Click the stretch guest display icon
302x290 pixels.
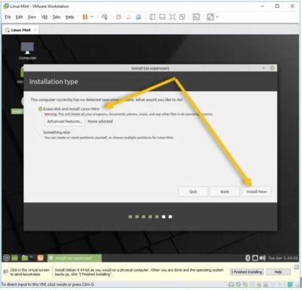(x=210, y=17)
